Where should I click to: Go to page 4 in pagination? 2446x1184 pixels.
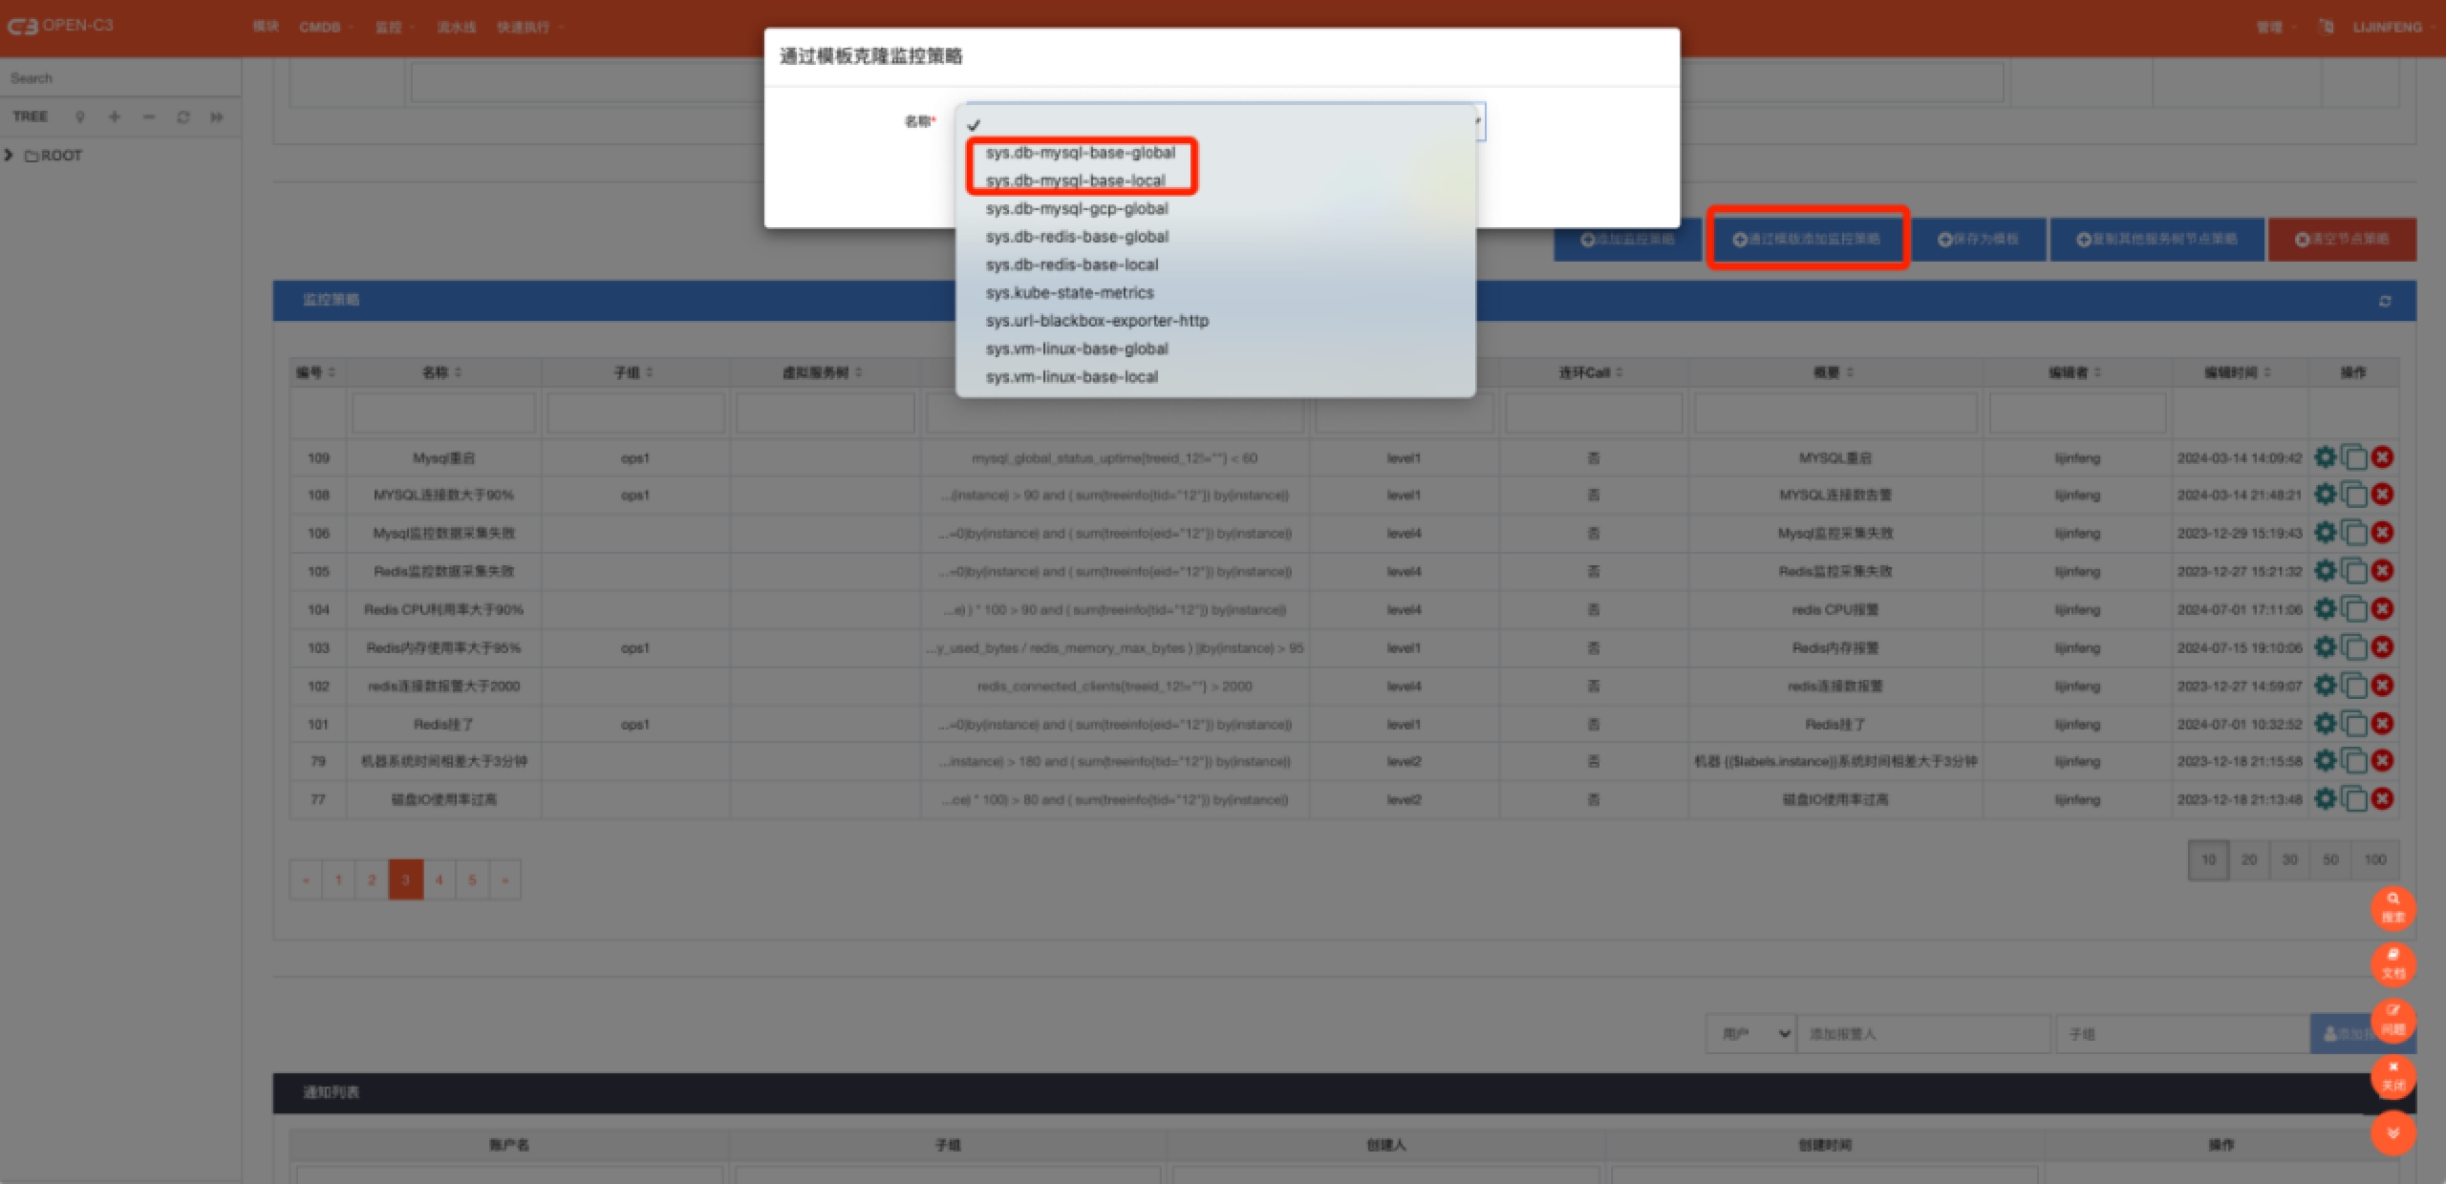click(439, 879)
